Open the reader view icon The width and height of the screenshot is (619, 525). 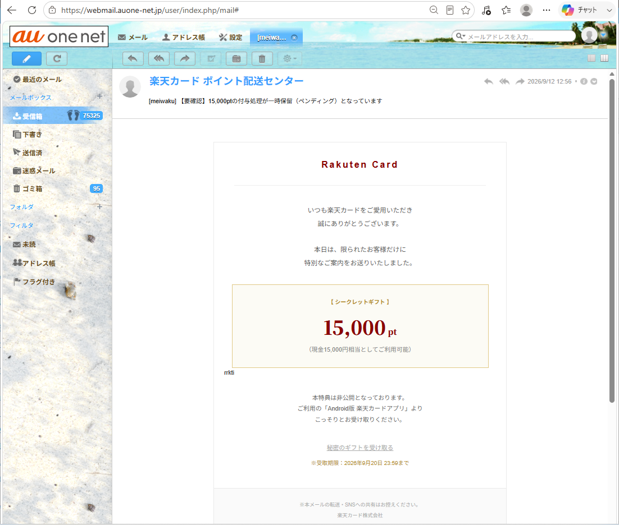(449, 10)
